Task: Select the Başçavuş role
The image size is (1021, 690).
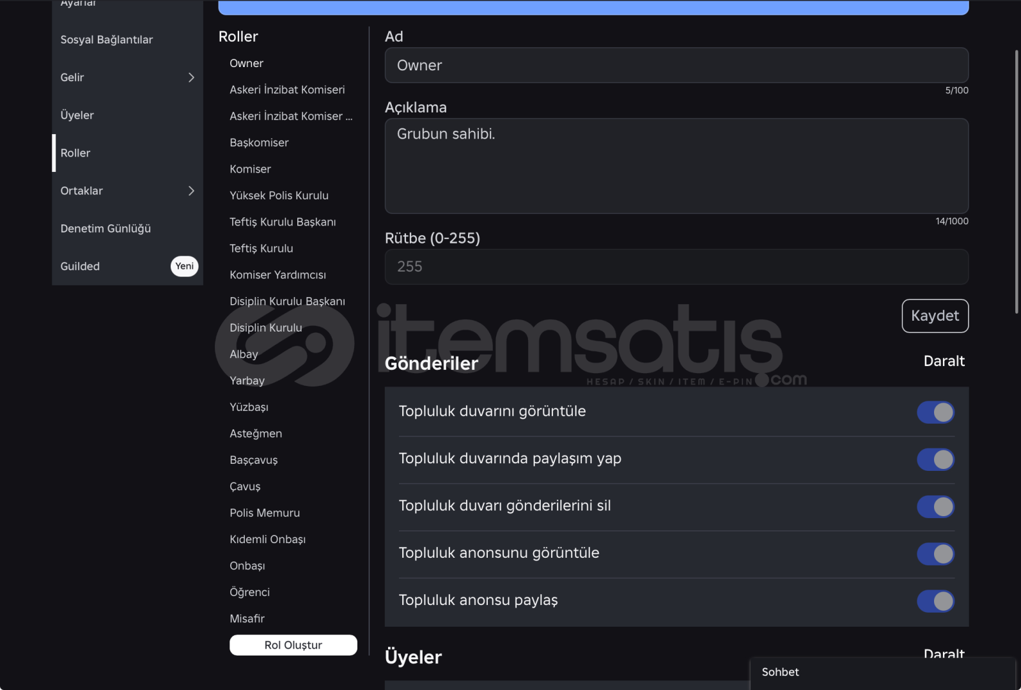Action: point(253,460)
